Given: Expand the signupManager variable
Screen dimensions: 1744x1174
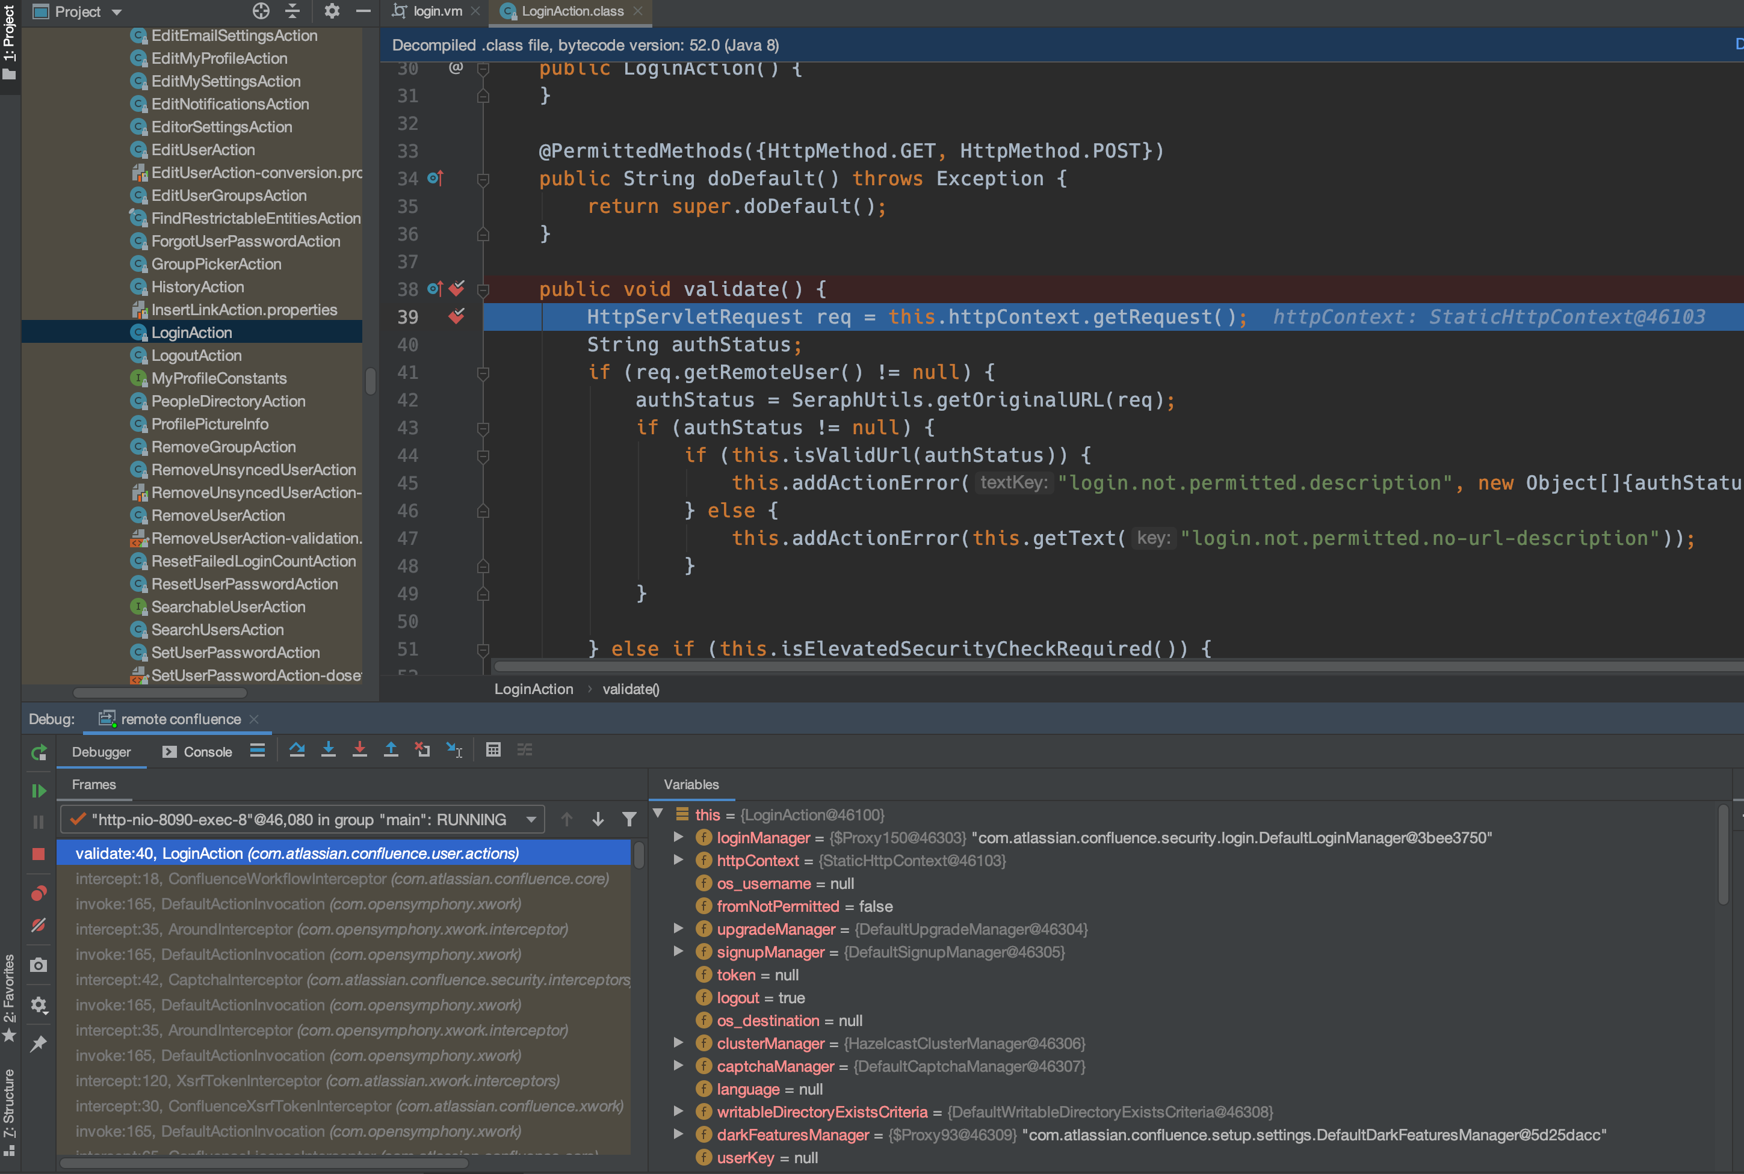Looking at the screenshot, I should coord(678,951).
